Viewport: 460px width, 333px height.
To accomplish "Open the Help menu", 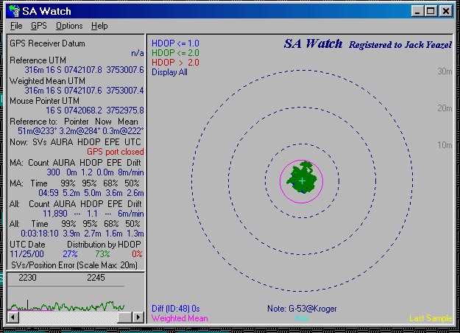I will pos(99,26).
